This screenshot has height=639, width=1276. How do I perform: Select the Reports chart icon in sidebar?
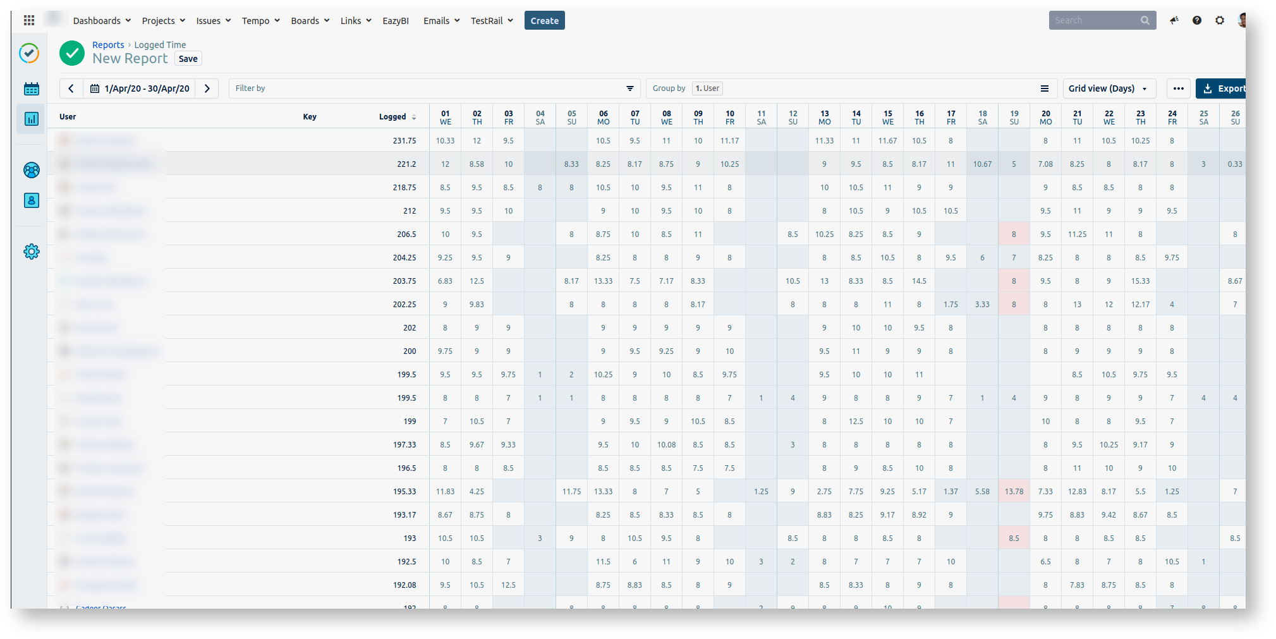coord(31,119)
